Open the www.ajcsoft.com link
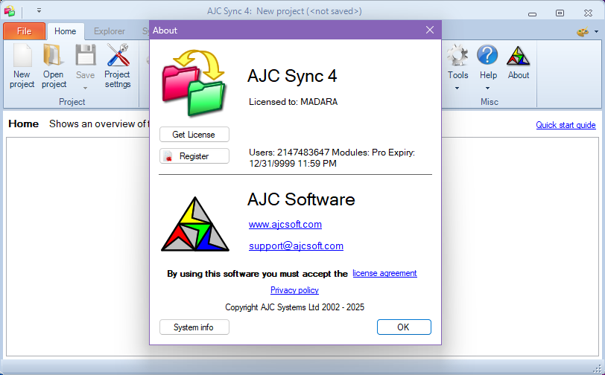The width and height of the screenshot is (605, 375). [x=285, y=224]
